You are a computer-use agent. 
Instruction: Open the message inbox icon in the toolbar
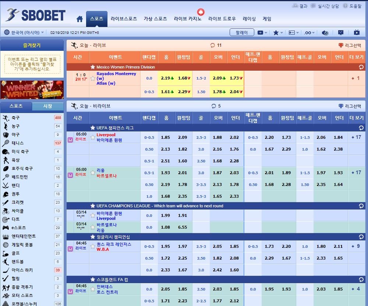341,32
